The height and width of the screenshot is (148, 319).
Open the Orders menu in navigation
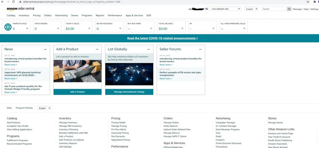pyautogui.click(x=48, y=16)
